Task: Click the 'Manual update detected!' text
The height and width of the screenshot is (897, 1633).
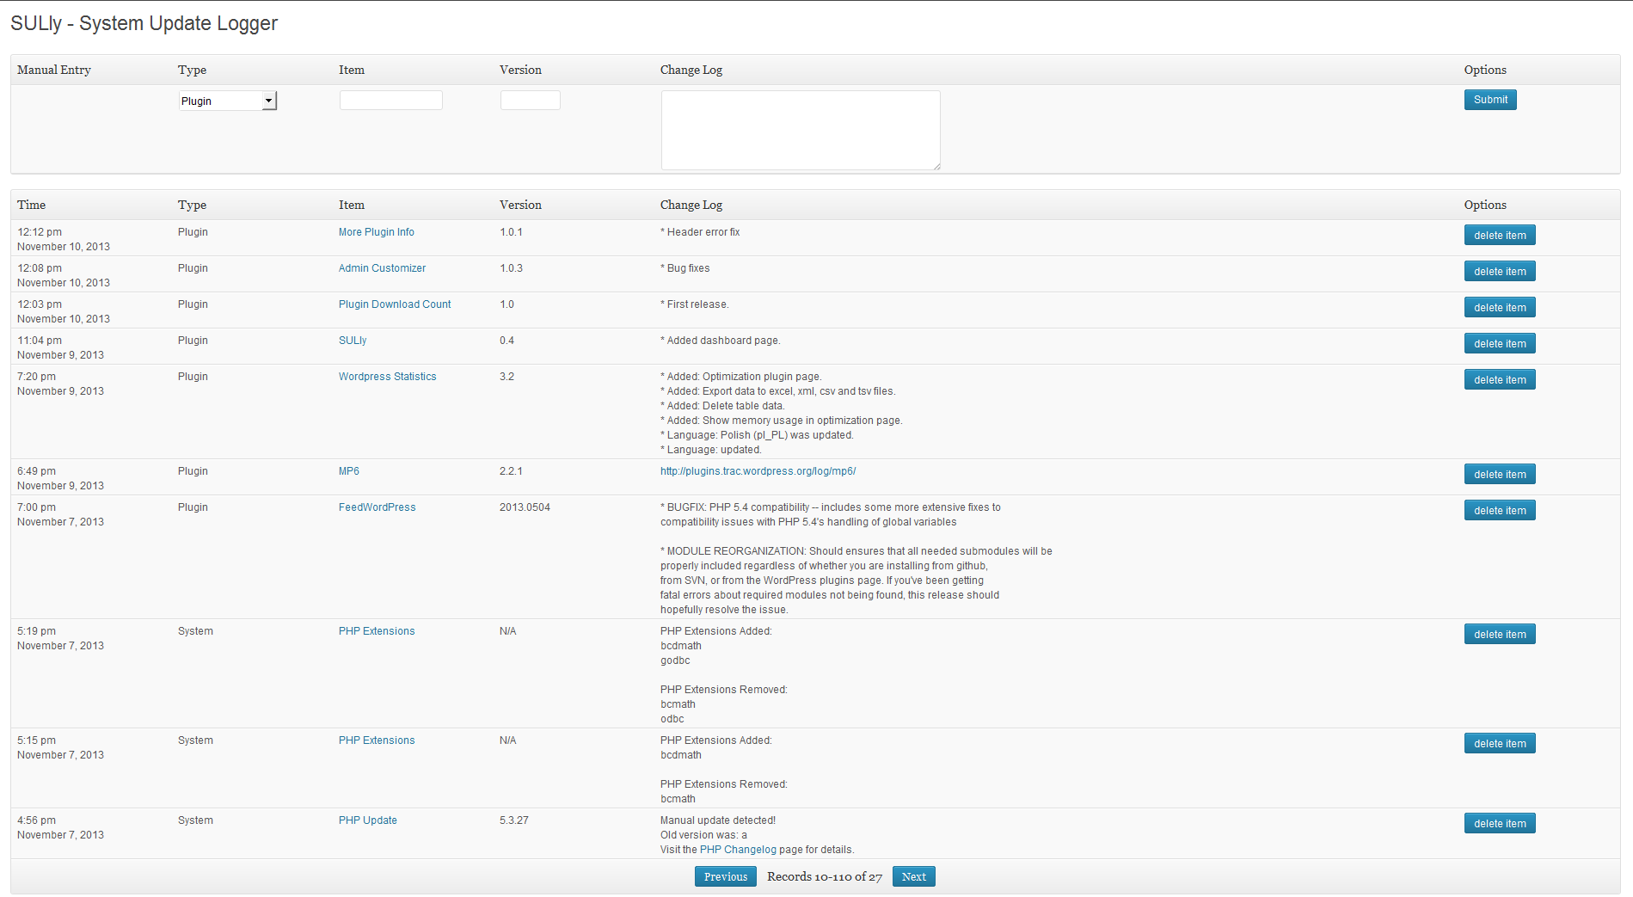Action: [718, 820]
